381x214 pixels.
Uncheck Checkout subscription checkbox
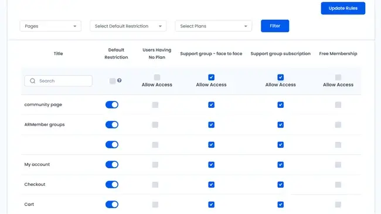[x=281, y=185]
